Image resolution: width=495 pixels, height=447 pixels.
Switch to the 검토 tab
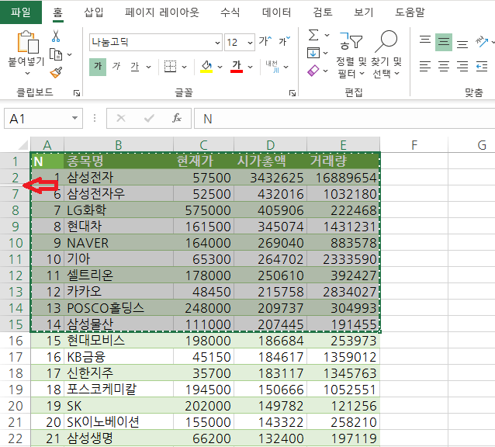point(323,12)
